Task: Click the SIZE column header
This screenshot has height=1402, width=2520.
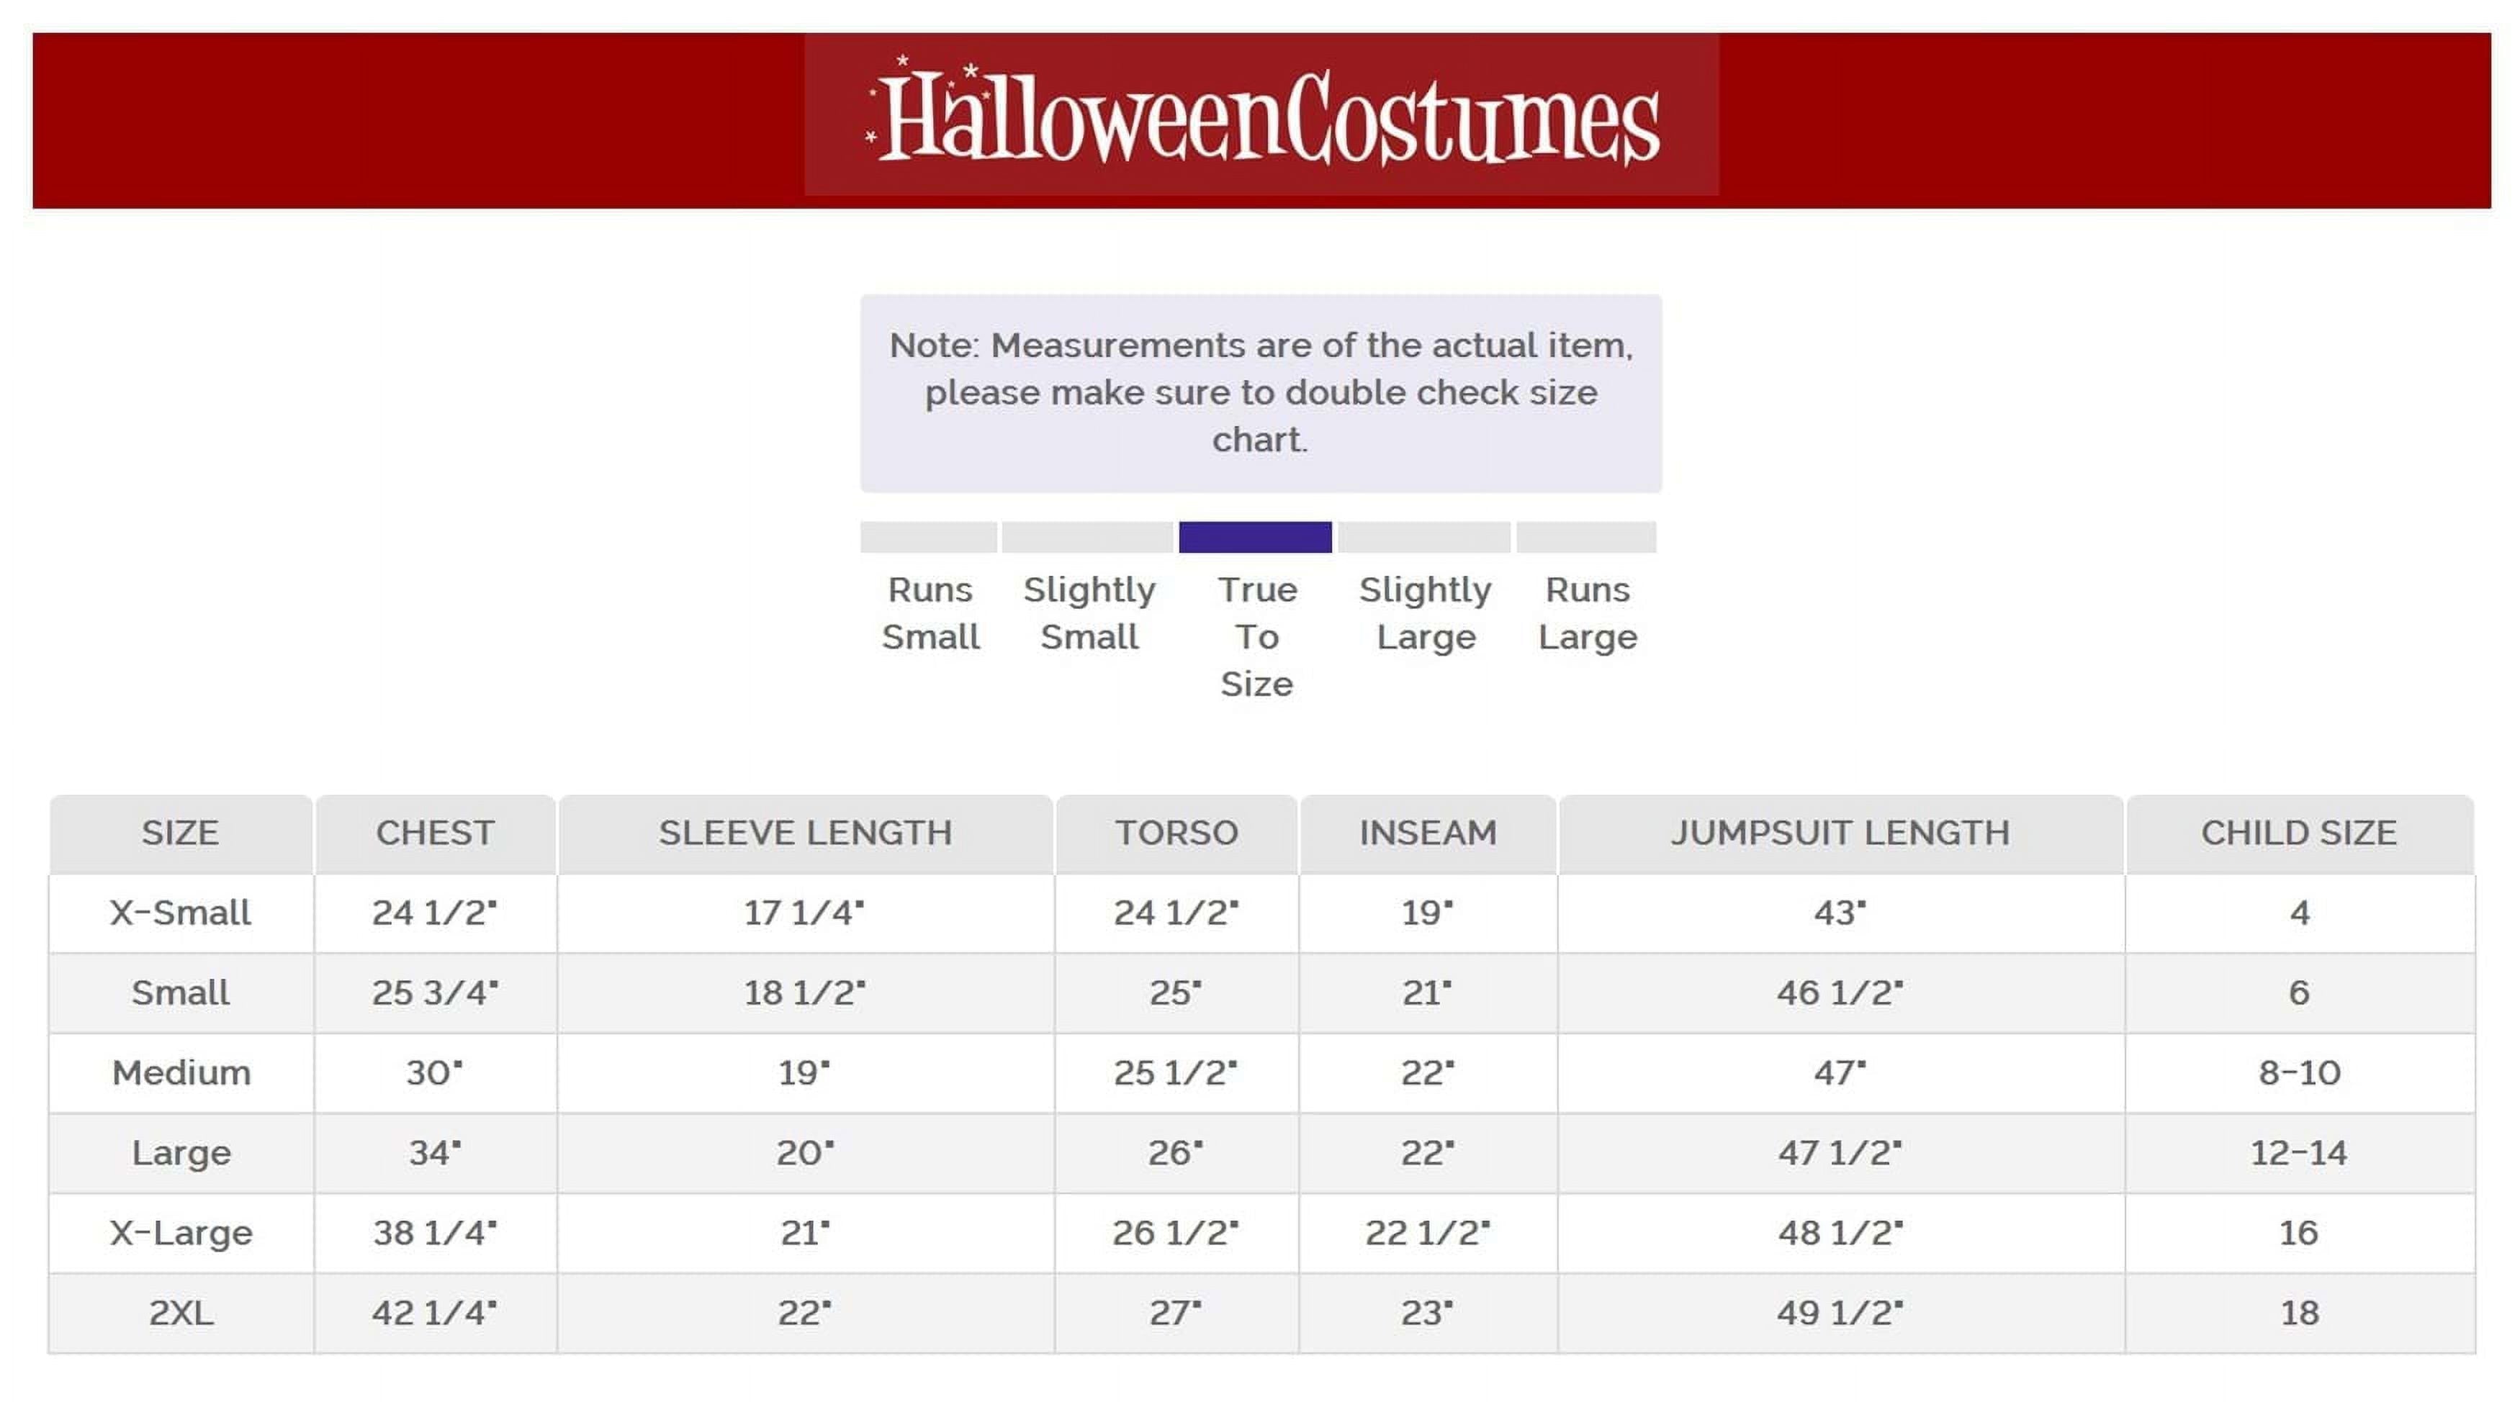Action: click(x=181, y=834)
